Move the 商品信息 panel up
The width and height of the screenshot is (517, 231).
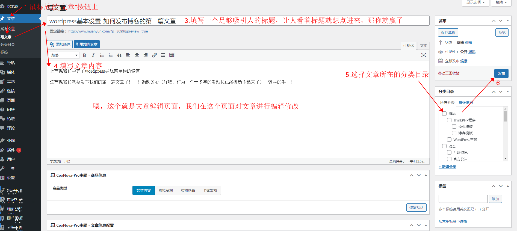tap(412, 175)
